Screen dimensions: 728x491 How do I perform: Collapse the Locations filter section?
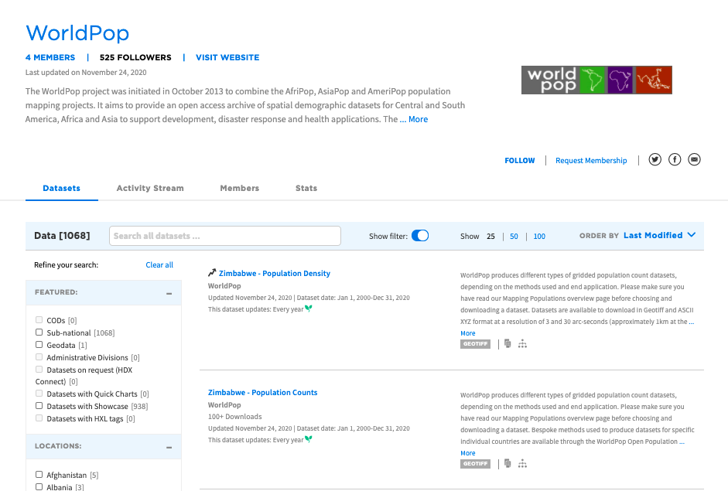(x=169, y=447)
